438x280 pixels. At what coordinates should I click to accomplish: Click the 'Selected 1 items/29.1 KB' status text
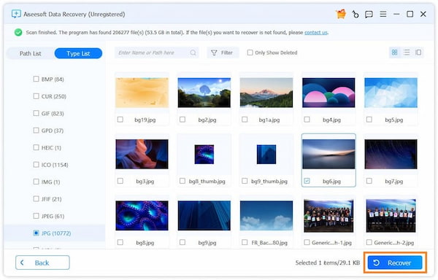pyautogui.click(x=327, y=262)
